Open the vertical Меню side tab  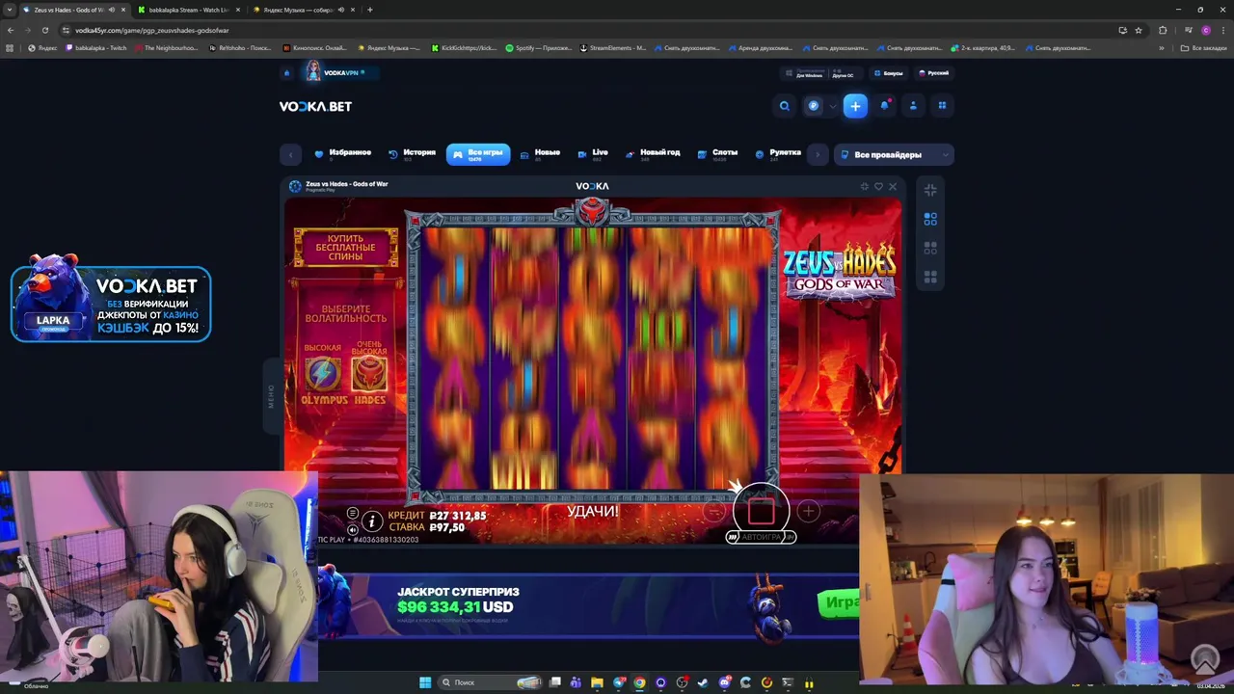point(271,395)
